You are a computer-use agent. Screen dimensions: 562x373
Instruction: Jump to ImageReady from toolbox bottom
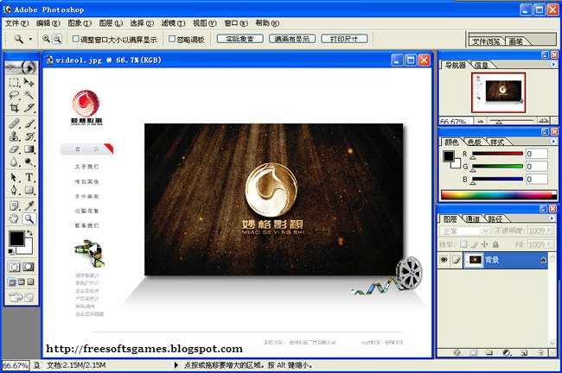coord(21,297)
